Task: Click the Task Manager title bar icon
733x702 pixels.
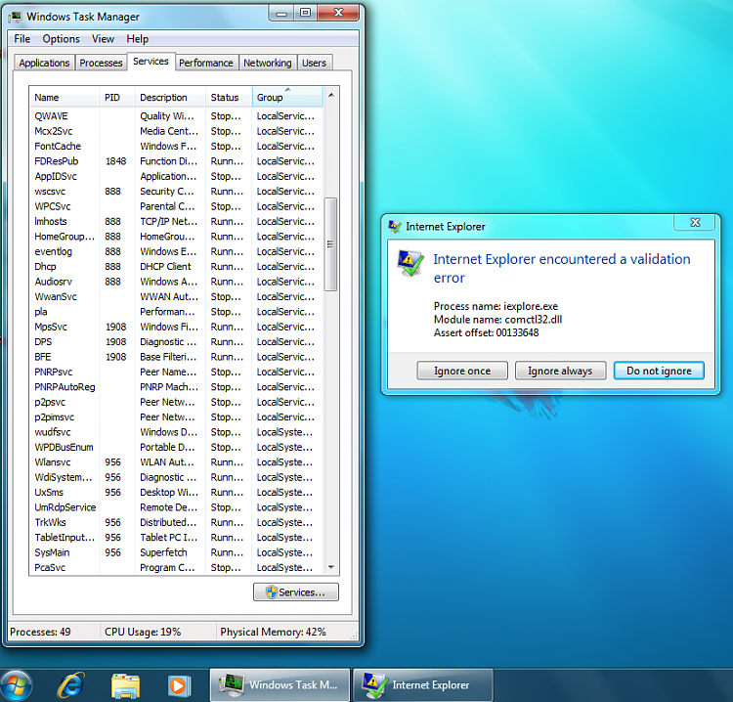Action: click(x=16, y=17)
